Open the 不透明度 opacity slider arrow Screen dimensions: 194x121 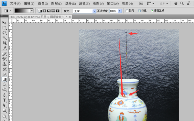click(120, 11)
